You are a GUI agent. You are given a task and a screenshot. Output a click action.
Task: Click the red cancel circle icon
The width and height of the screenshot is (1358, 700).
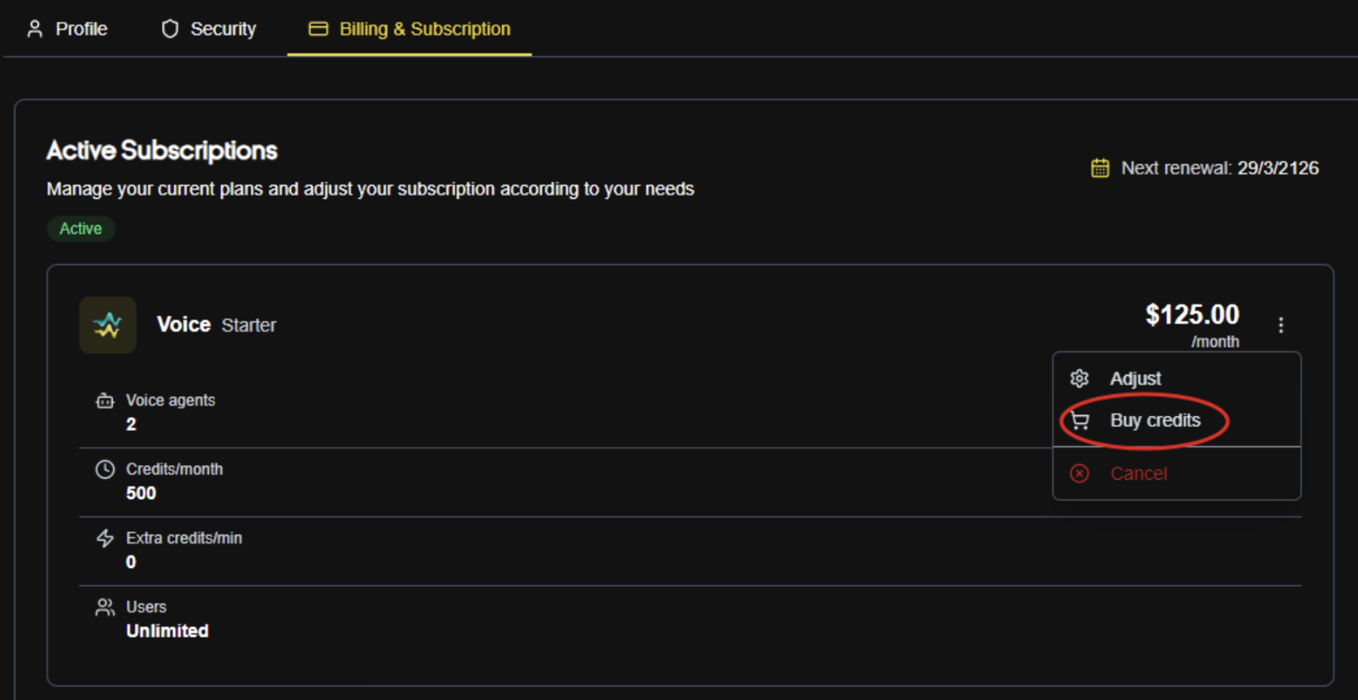[x=1079, y=473]
